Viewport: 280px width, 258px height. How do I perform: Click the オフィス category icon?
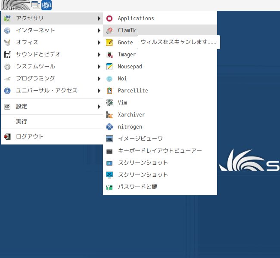tap(7, 43)
